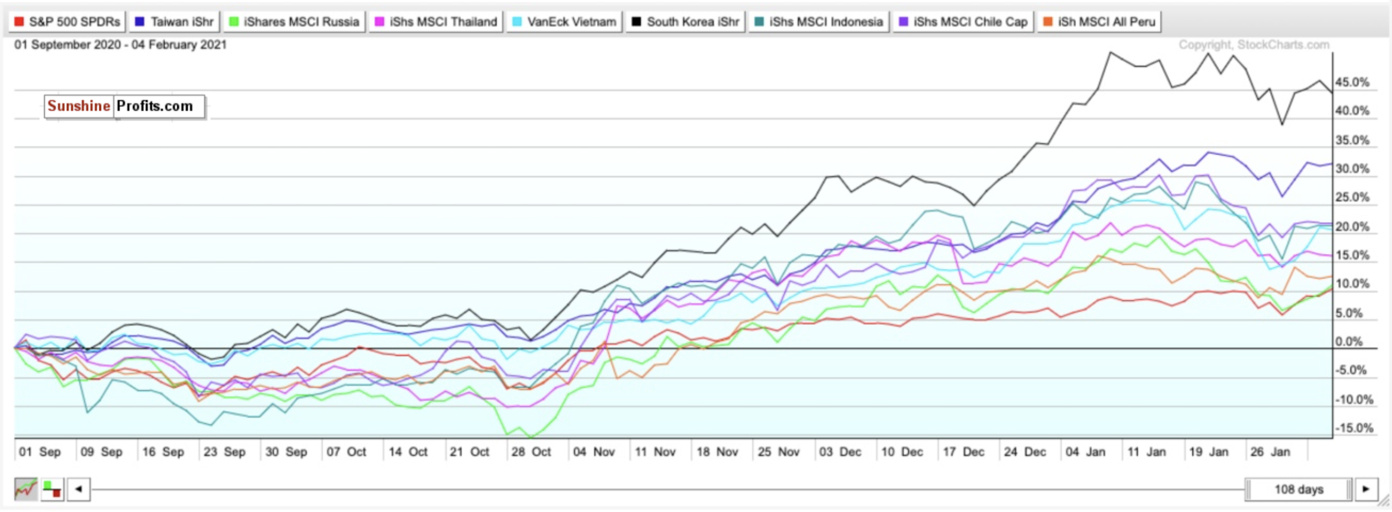Image resolution: width=1392 pixels, height=512 pixels.
Task: Toggle the iSh MSCI All Peru legend
Action: pyautogui.click(x=1099, y=22)
